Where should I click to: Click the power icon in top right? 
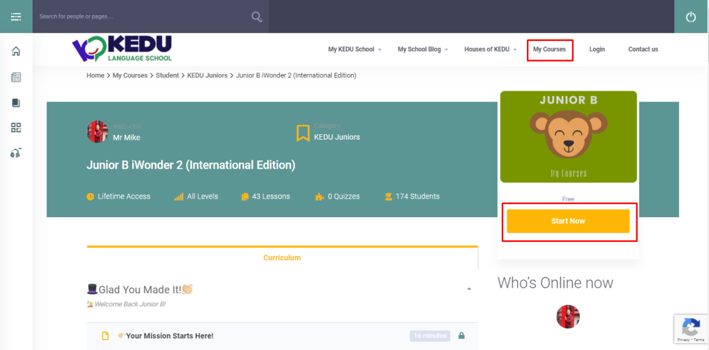click(690, 17)
